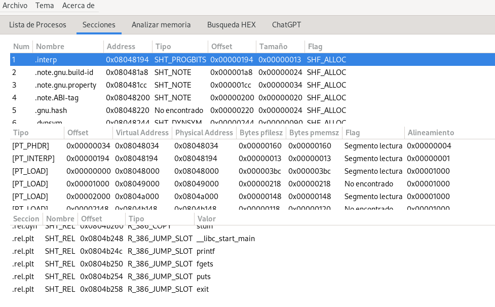Sort segments by Virtual Address header

point(142,133)
